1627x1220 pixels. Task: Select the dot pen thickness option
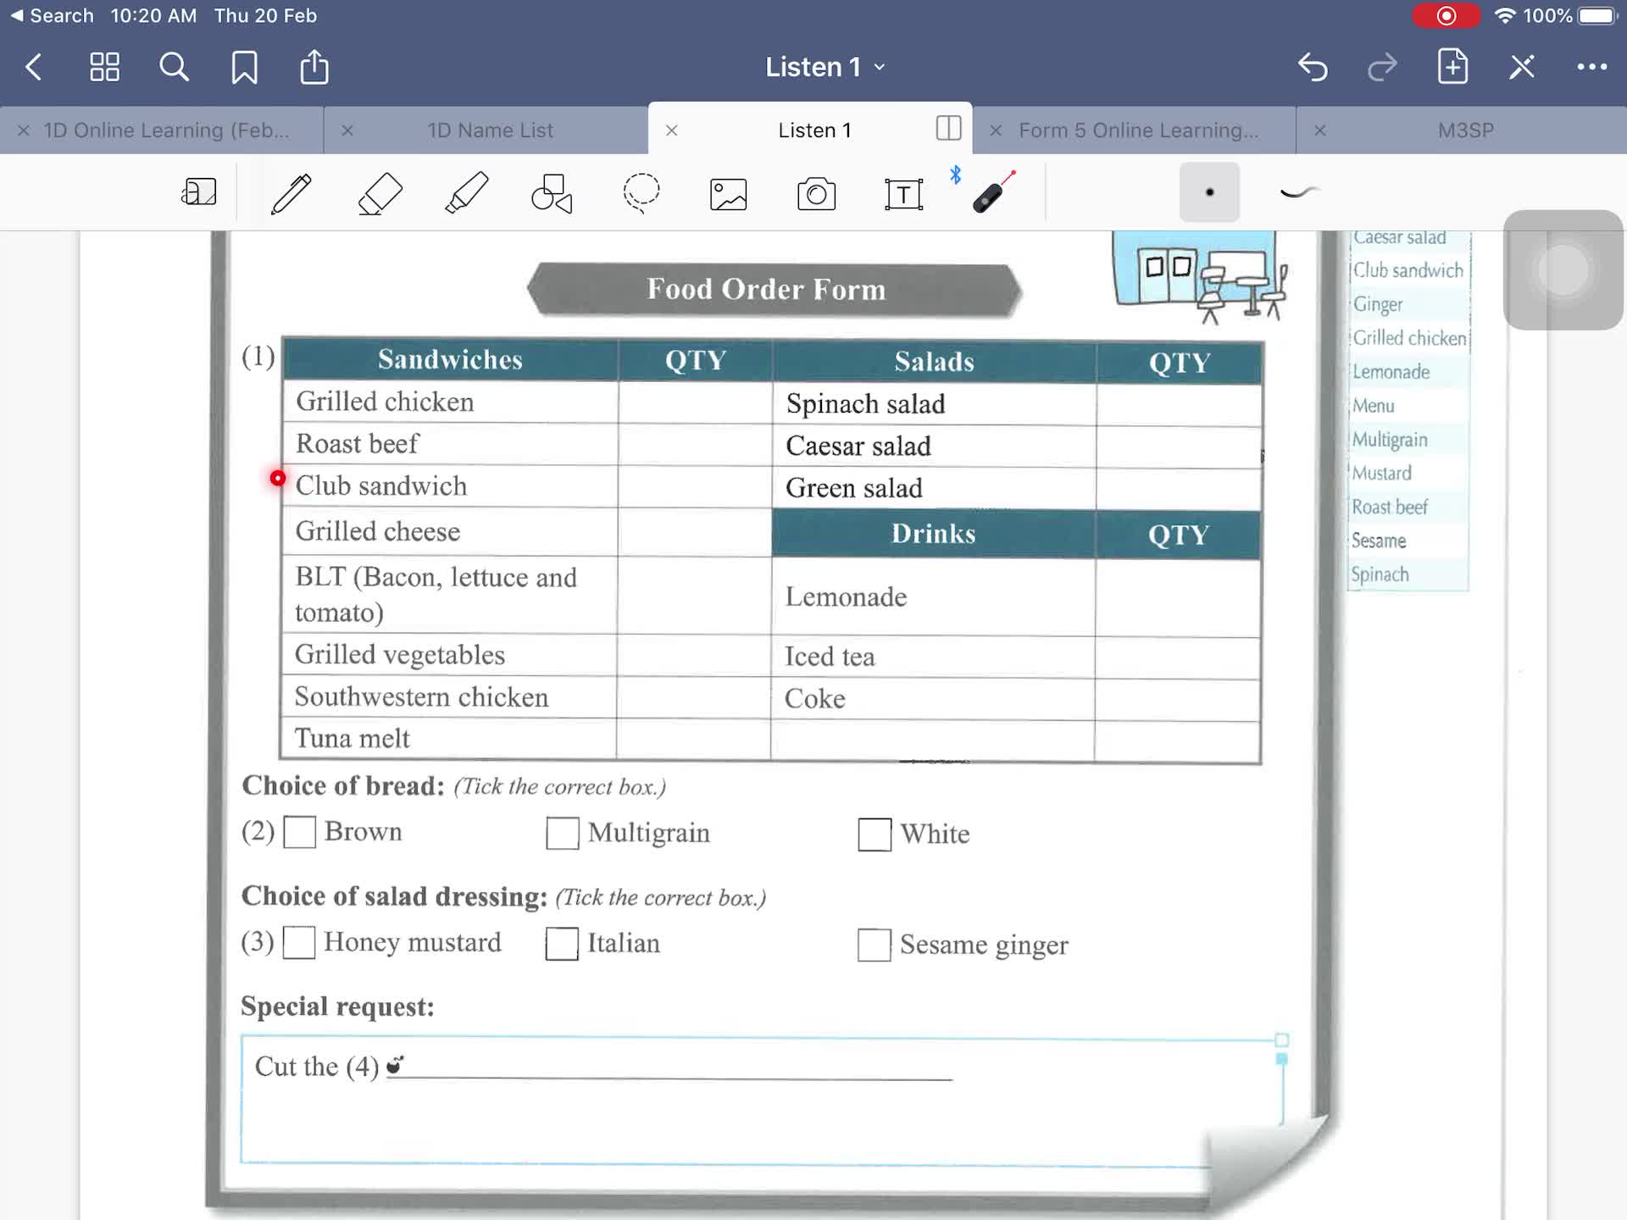click(1209, 192)
